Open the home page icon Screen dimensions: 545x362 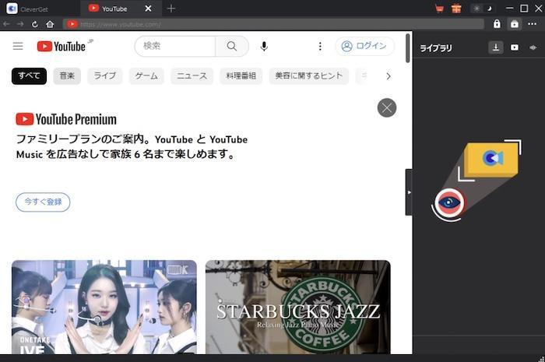click(x=50, y=24)
